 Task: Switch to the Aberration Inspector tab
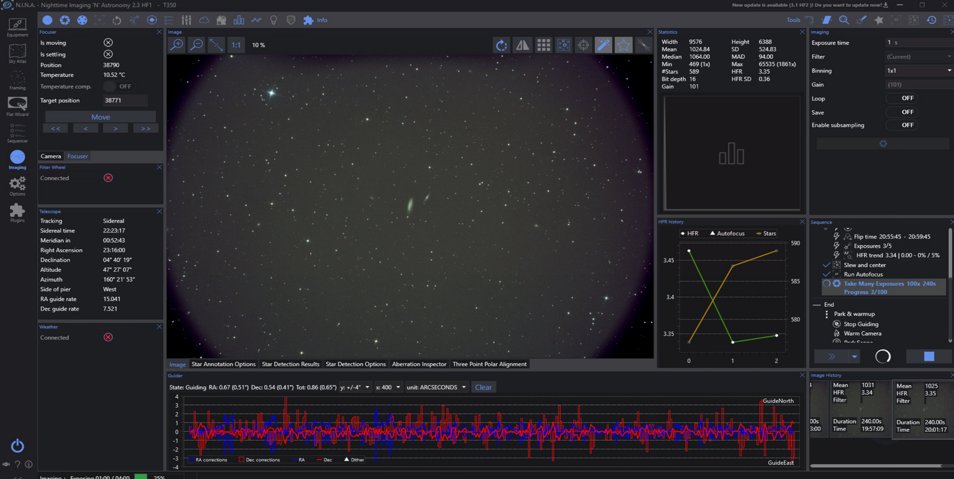point(419,364)
